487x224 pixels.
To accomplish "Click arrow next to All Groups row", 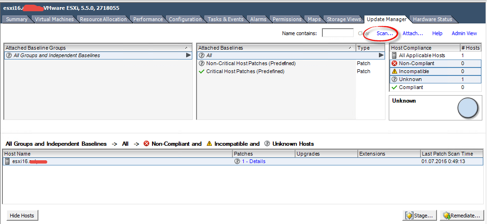I will click(188, 55).
